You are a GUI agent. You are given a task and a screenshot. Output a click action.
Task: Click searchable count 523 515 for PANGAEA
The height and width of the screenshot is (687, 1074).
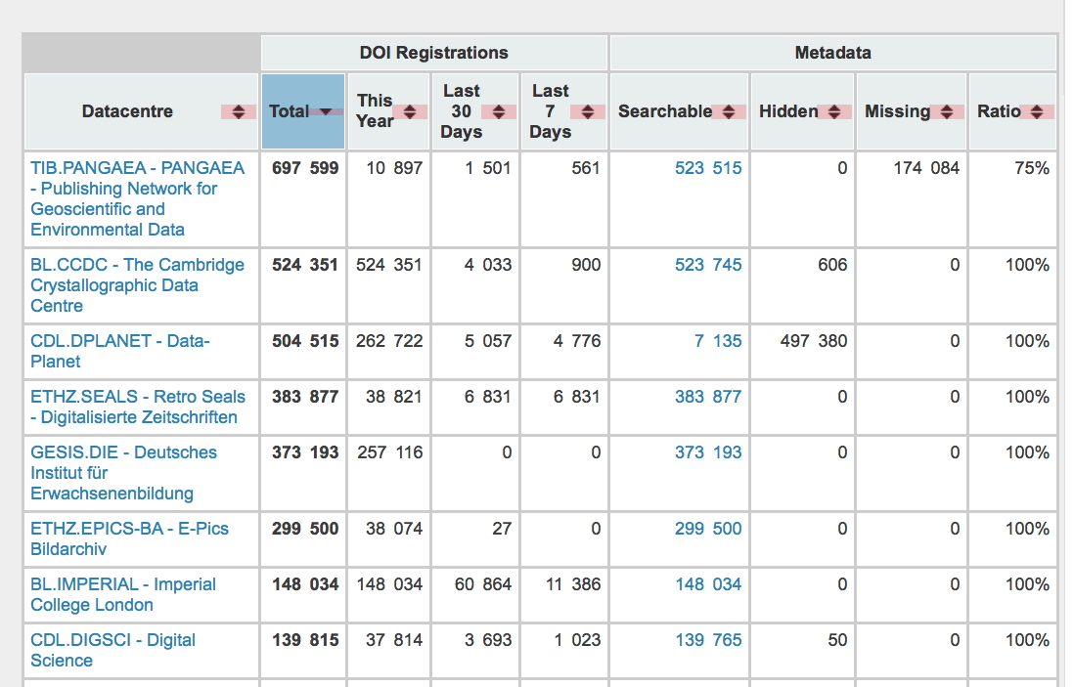pyautogui.click(x=708, y=168)
